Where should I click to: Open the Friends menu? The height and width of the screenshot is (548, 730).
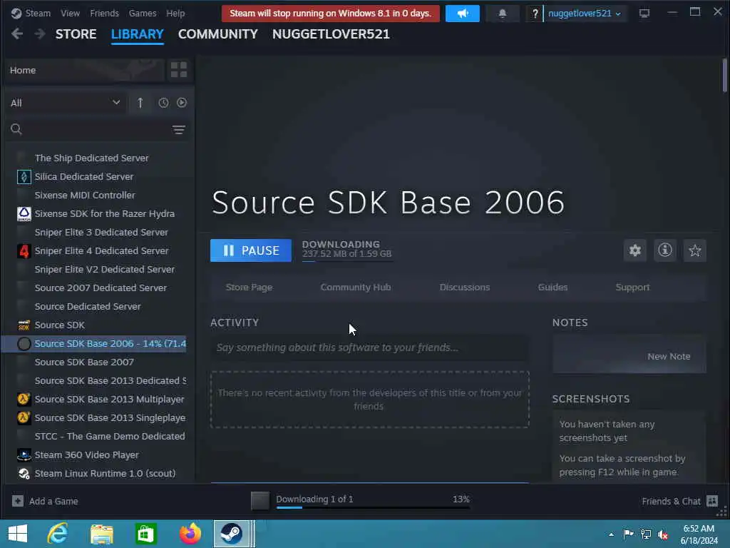[x=104, y=13]
